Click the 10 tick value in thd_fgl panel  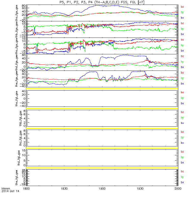(24, 155)
